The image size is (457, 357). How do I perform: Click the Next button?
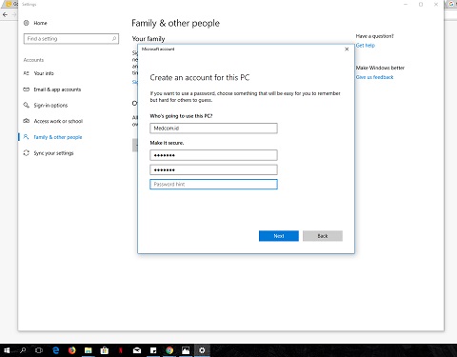279,236
